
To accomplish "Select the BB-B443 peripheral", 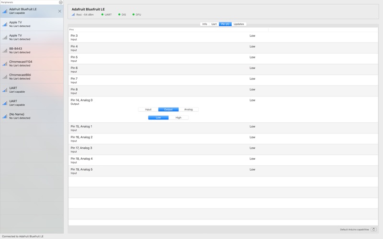I will (32, 51).
